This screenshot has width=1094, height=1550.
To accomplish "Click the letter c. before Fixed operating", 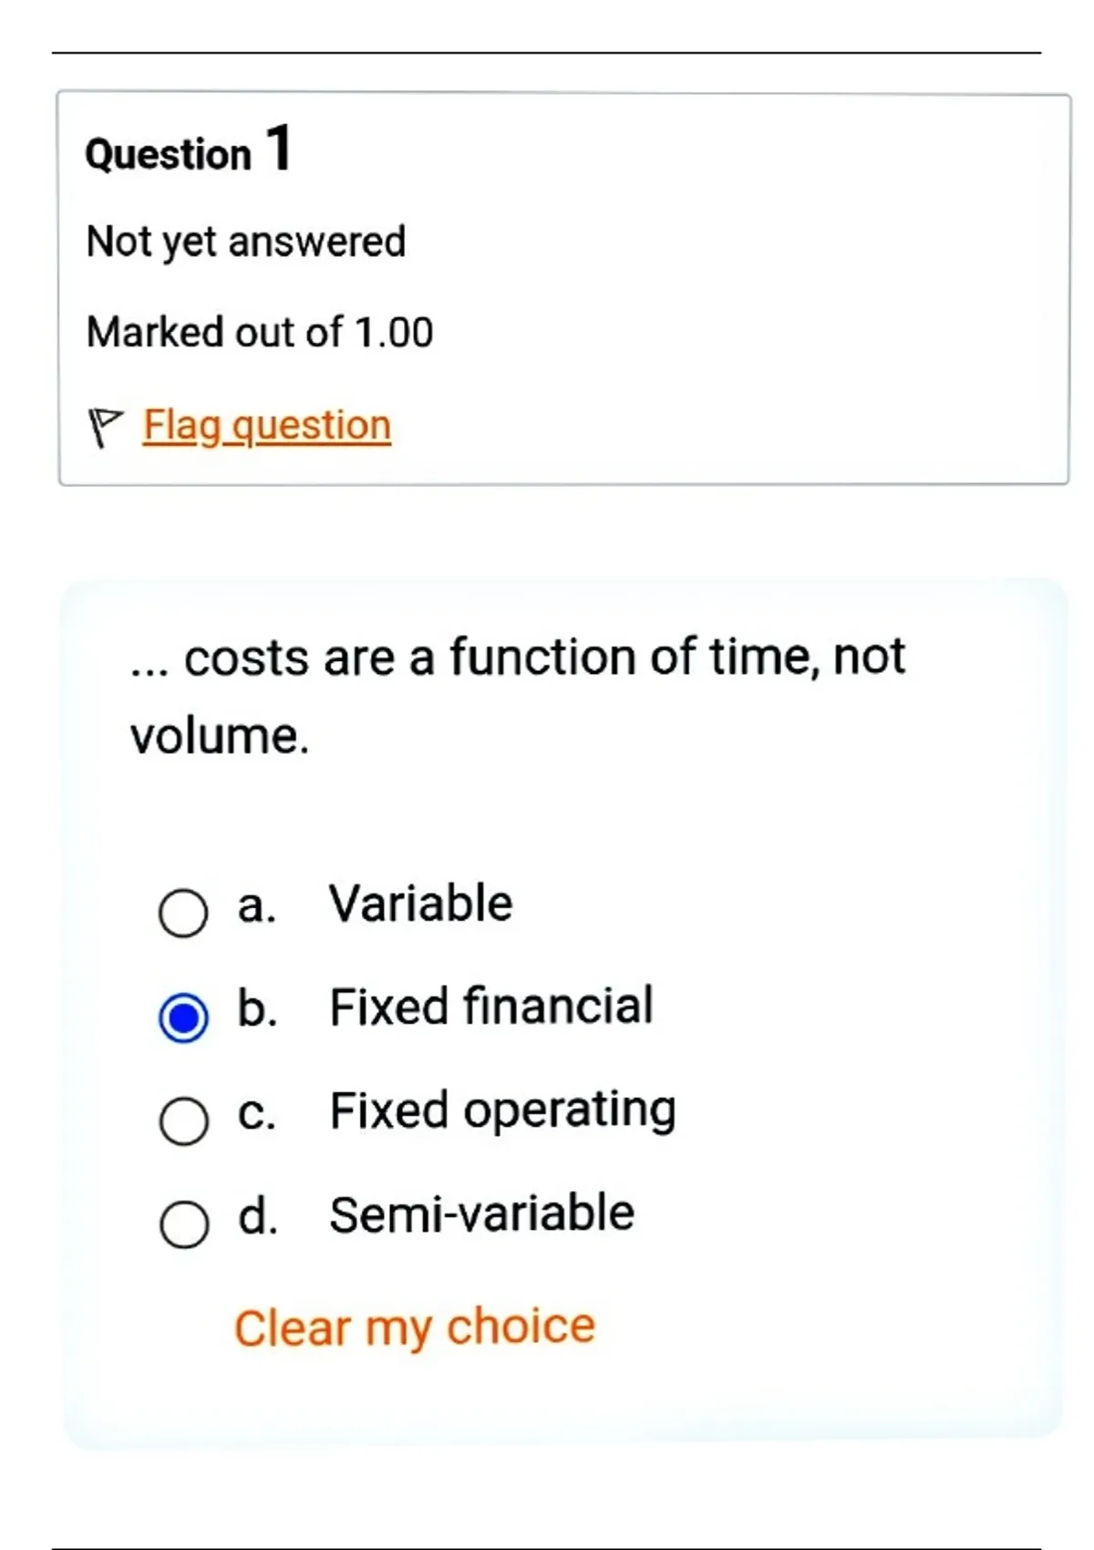I will 256,1114.
